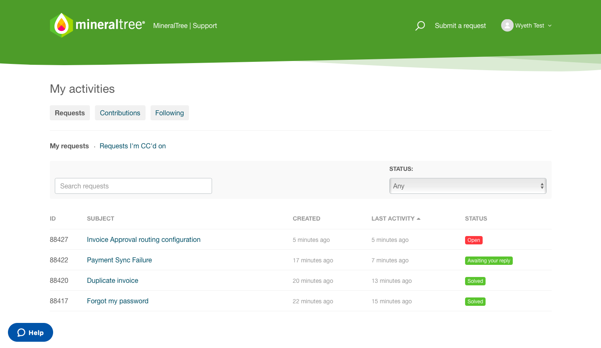Image resolution: width=601 pixels, height=348 pixels.
Task: Click the Wyeth Test avatar image
Action: click(507, 25)
